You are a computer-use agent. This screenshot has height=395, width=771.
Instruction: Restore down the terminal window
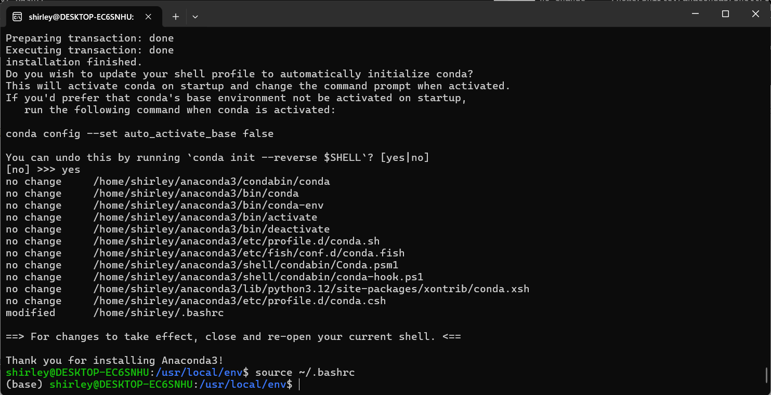click(725, 14)
